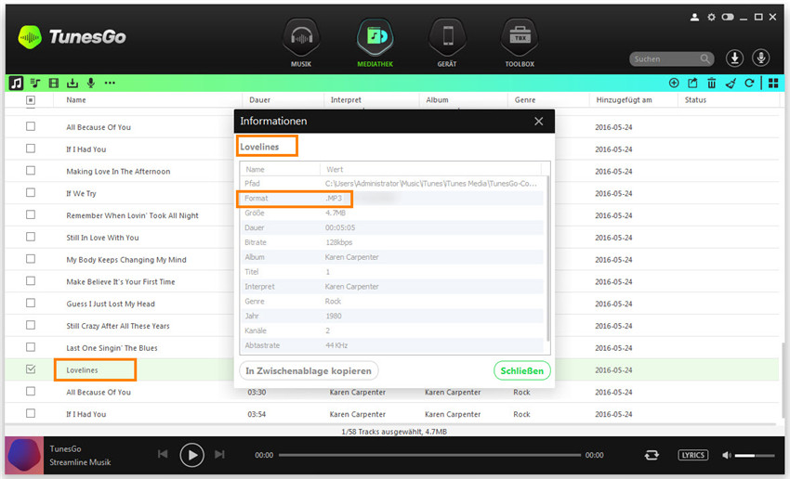Open the more options ellipsis
Screen dimensions: 790x479
pyautogui.click(x=110, y=83)
